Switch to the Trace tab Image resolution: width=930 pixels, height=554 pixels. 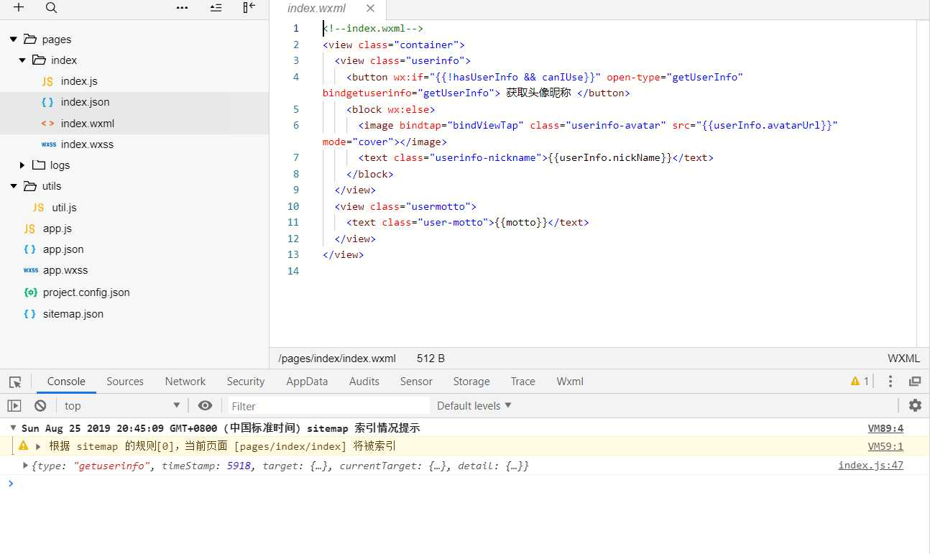523,382
